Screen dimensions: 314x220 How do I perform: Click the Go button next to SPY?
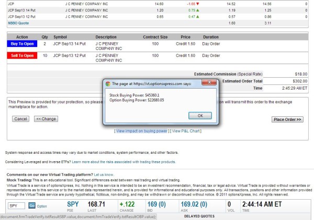[x=32, y=205]
